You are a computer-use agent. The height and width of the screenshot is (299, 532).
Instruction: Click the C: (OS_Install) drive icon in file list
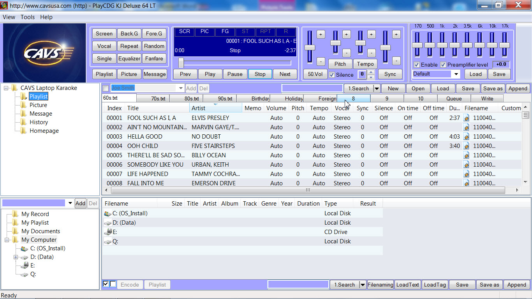[108, 213]
